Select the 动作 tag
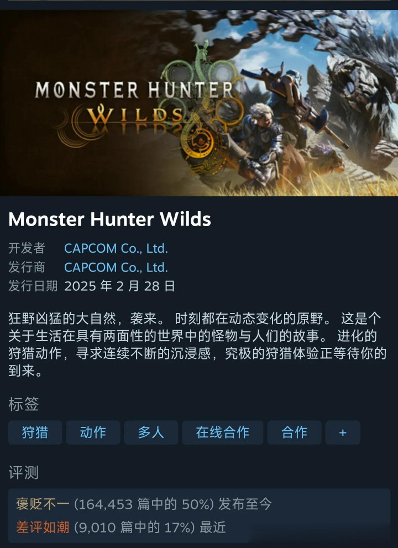This screenshot has width=398, height=548. click(x=93, y=432)
